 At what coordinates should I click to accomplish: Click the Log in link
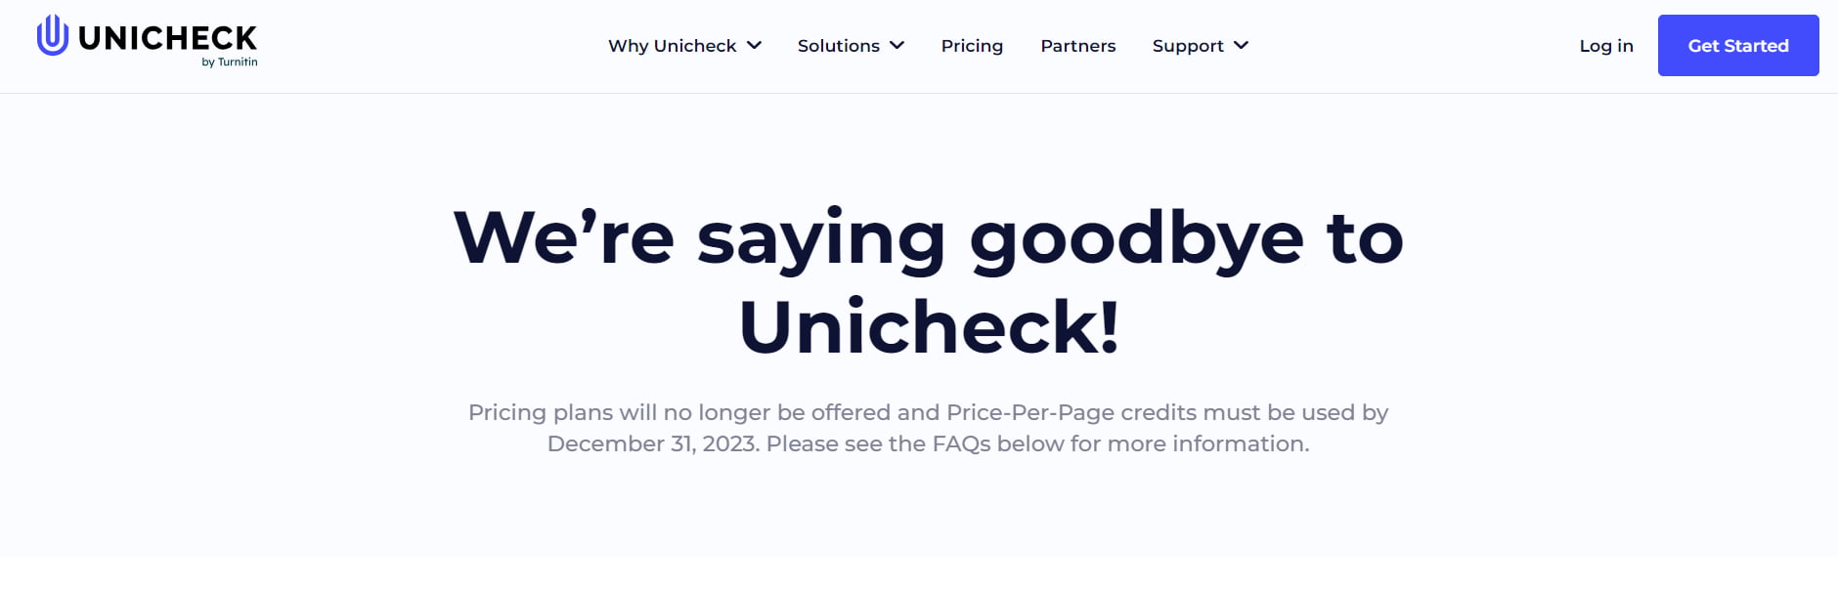1605,45
